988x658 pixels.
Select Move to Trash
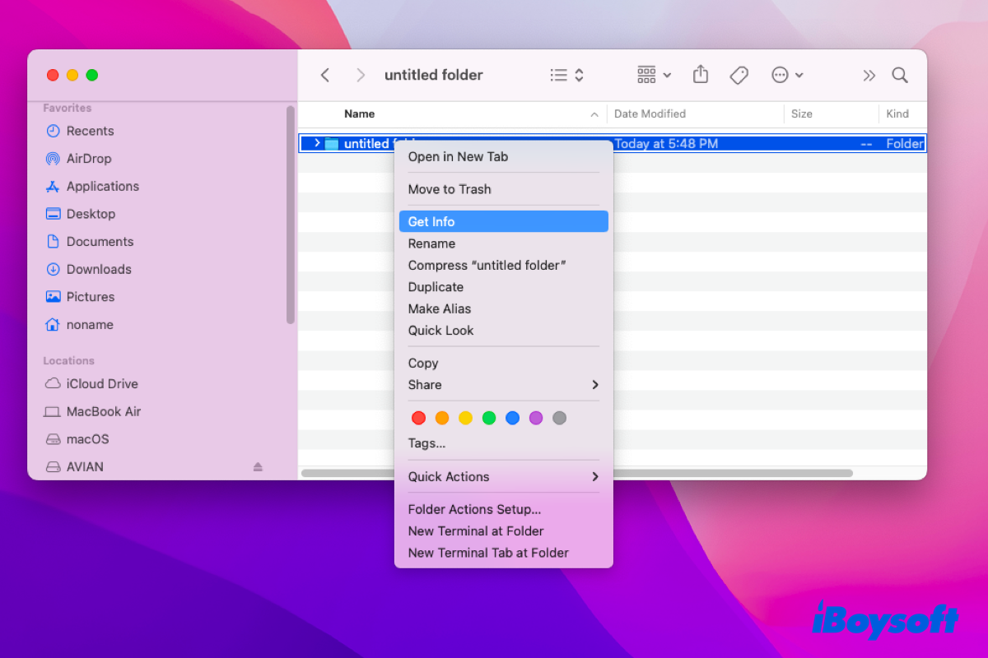coord(450,189)
